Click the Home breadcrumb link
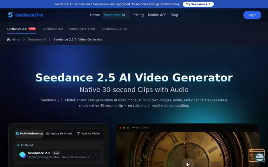The height and width of the screenshot is (167, 268). click(16, 39)
